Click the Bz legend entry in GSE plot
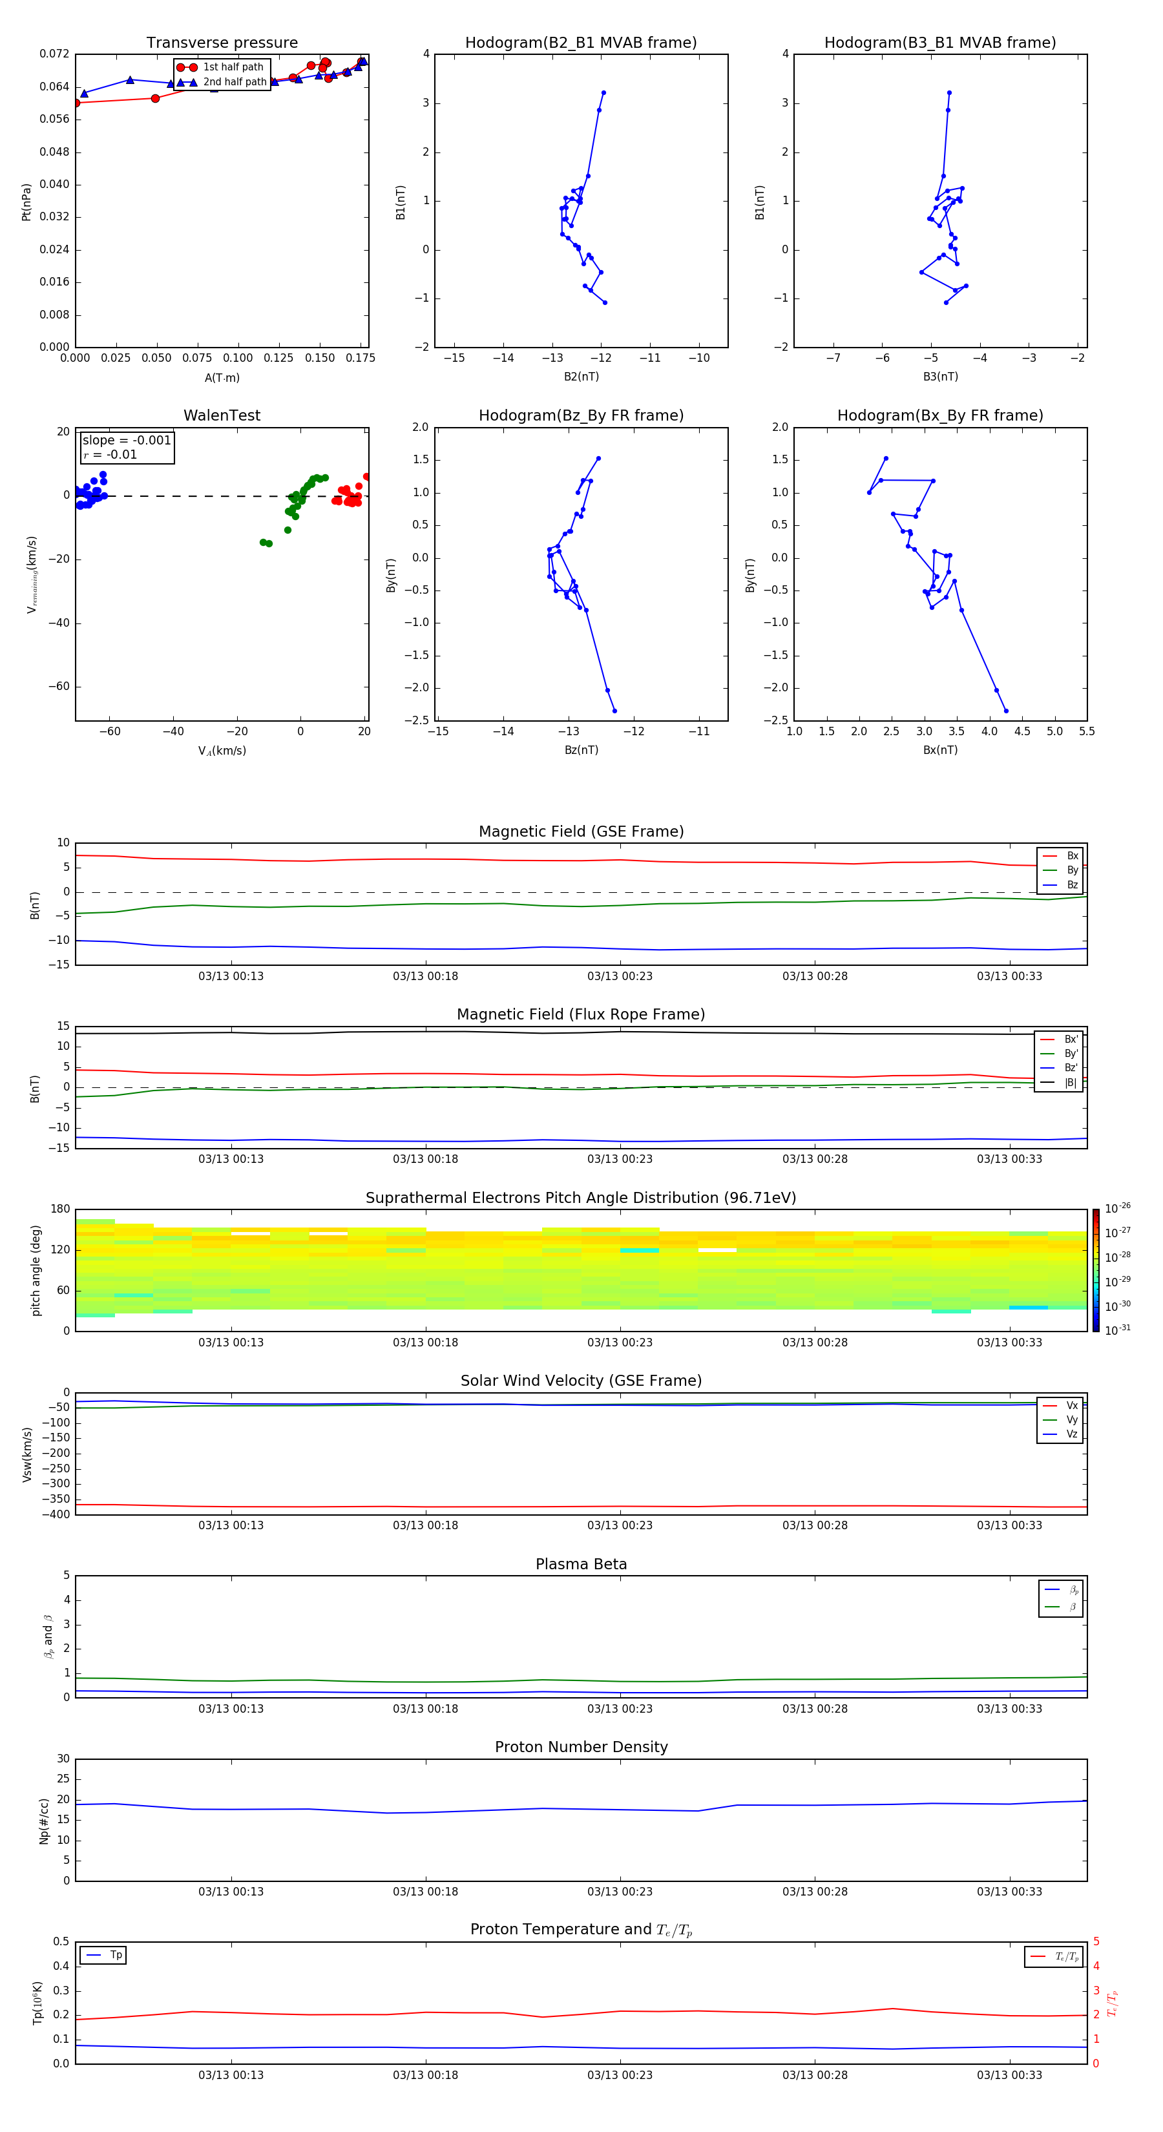 pyautogui.click(x=1060, y=886)
